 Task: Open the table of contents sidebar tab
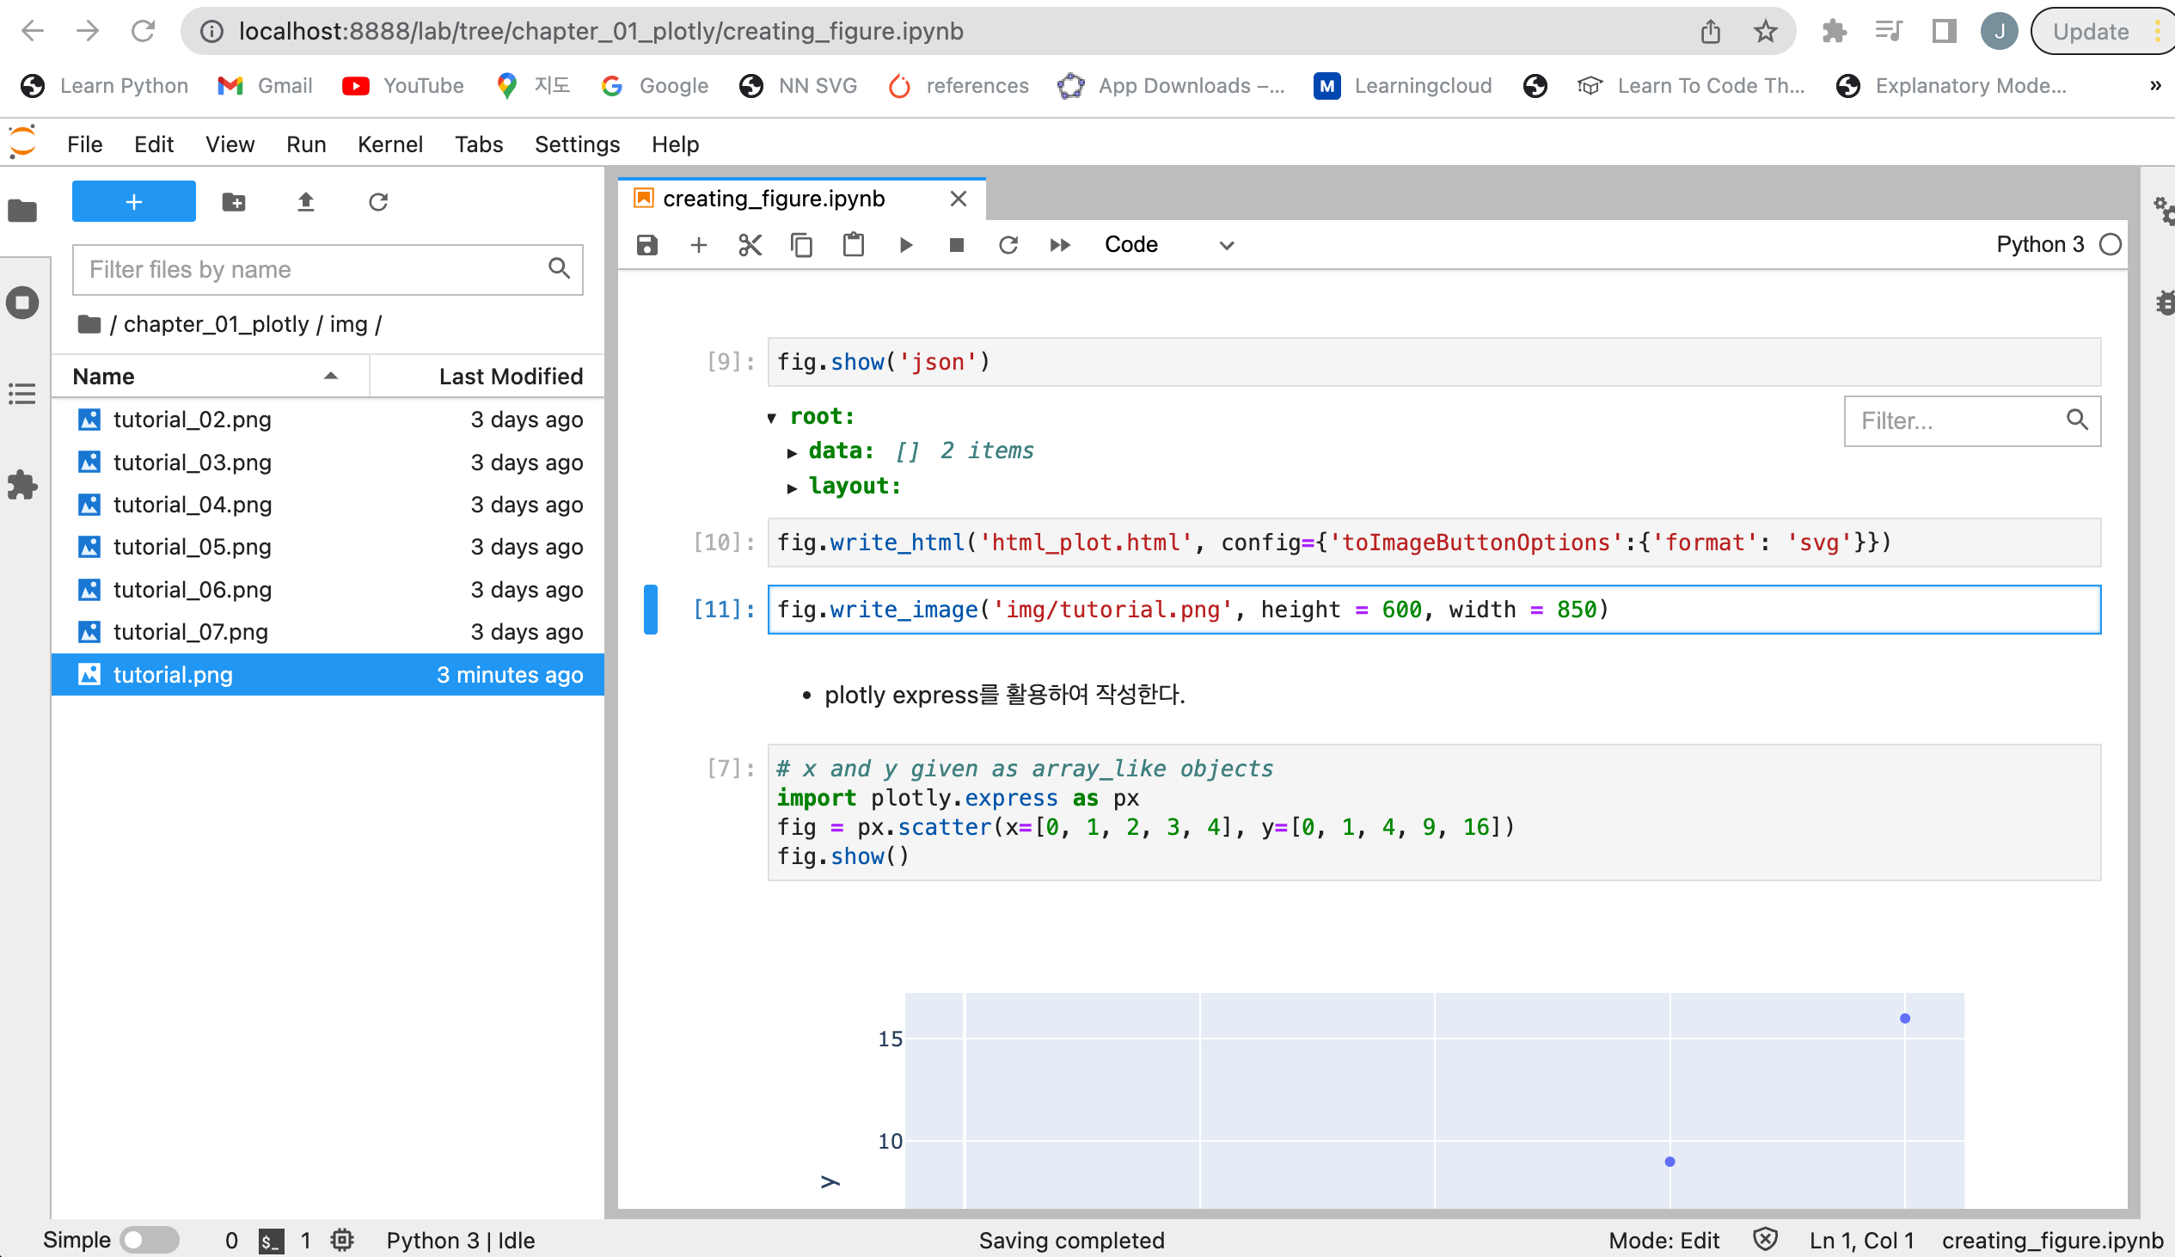click(x=23, y=394)
